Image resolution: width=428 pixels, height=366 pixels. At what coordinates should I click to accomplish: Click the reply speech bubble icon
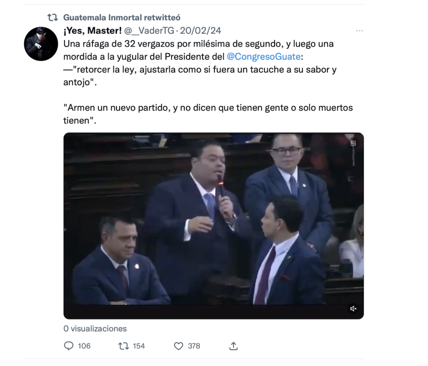(69, 346)
